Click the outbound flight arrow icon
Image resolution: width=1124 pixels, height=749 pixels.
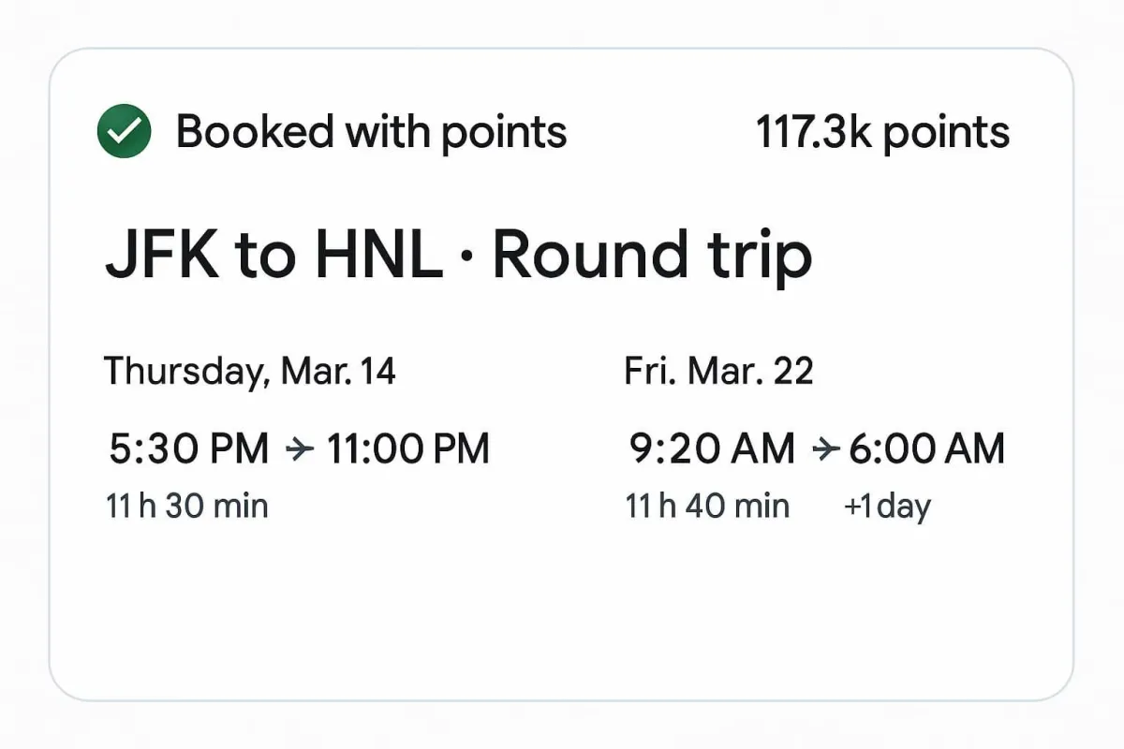point(298,449)
